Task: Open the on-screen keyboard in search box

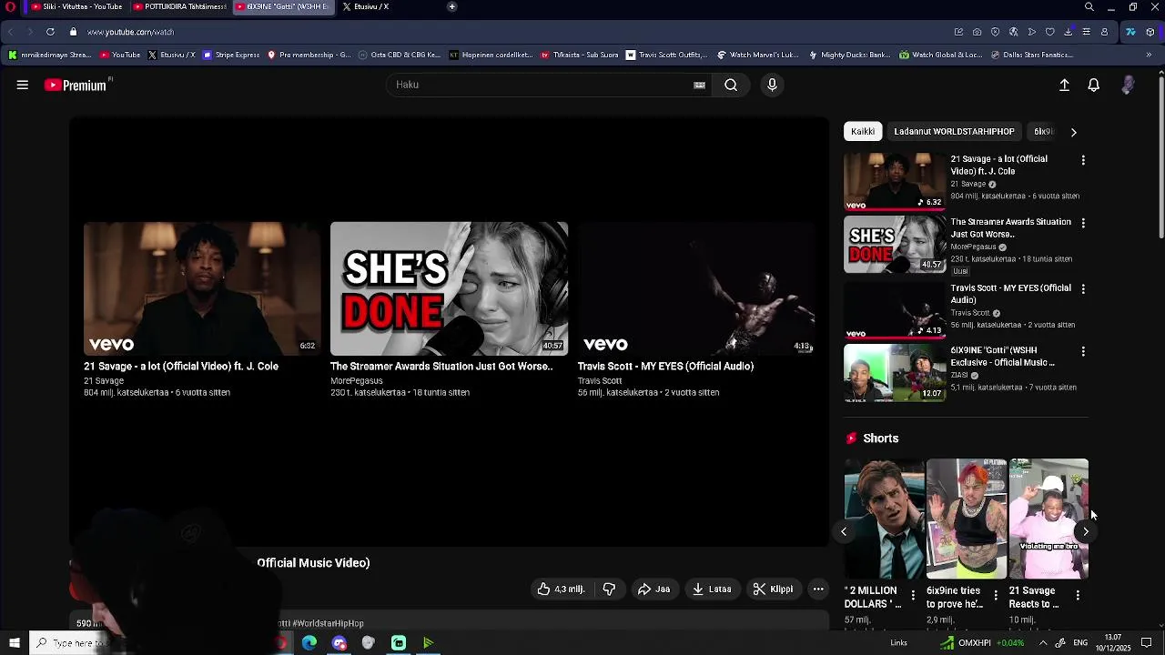Action: pyautogui.click(x=699, y=85)
